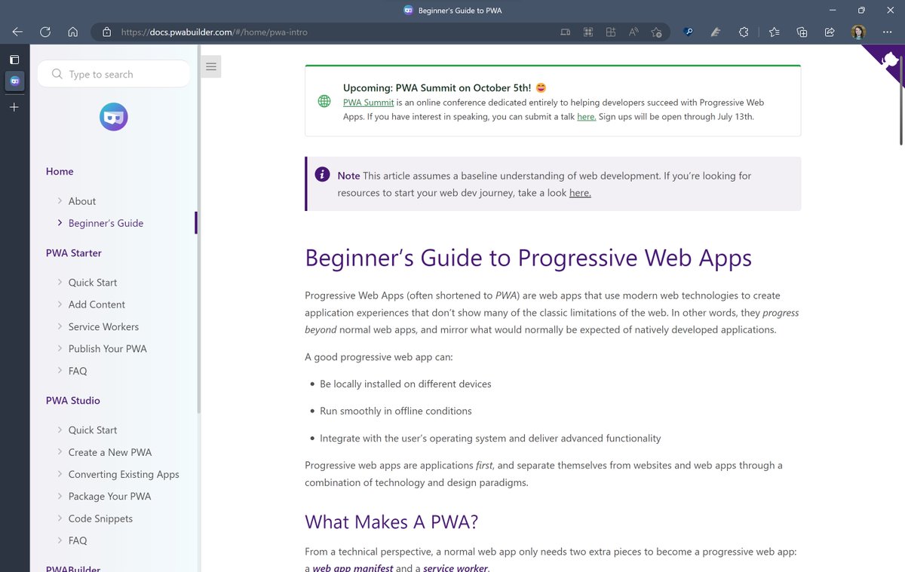Follow the PWA Summit link in the banner

click(368, 102)
